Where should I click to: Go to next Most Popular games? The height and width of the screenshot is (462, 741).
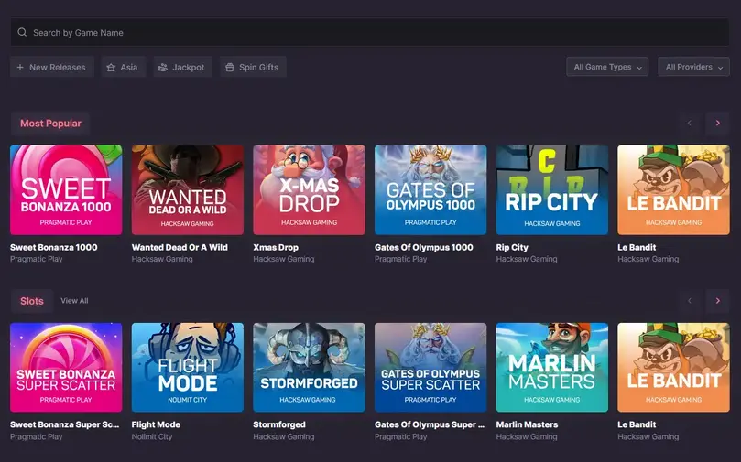(718, 123)
